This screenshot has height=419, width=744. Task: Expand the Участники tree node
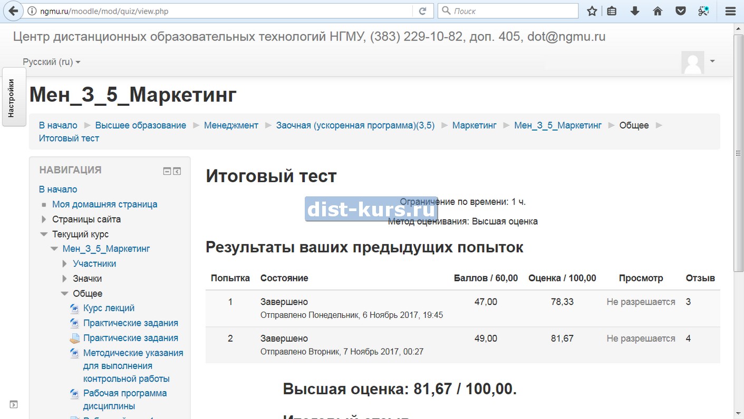click(x=65, y=264)
